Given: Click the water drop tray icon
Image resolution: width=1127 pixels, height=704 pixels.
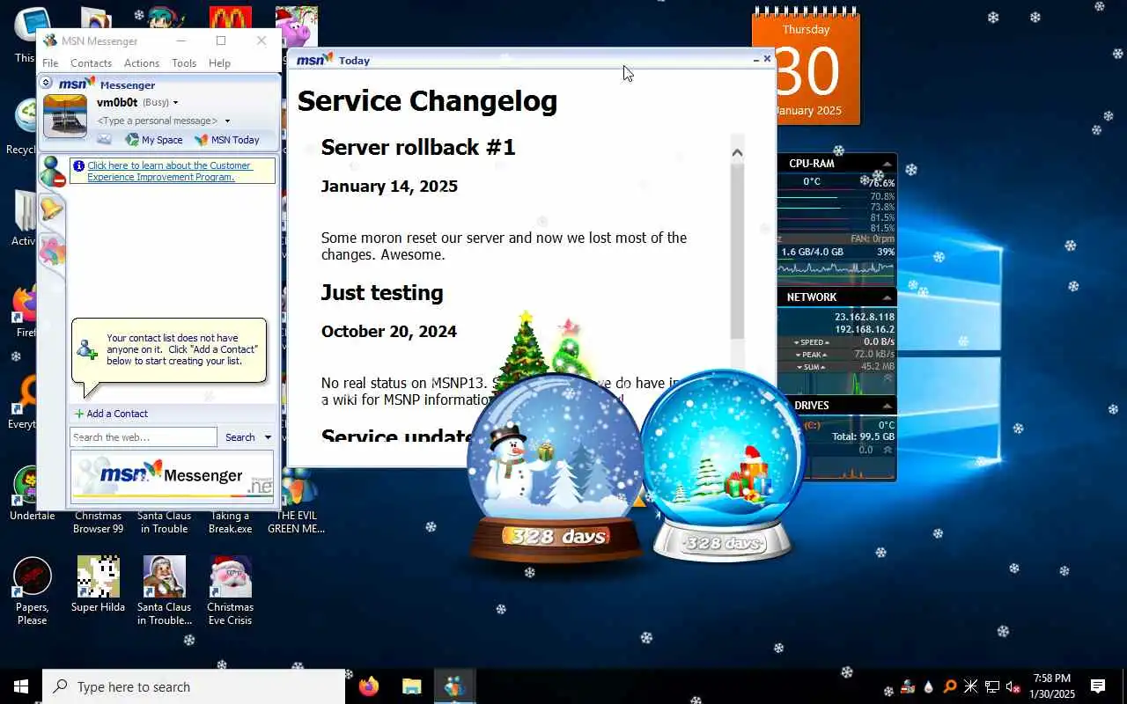Looking at the screenshot, I should pyautogui.click(x=929, y=686).
